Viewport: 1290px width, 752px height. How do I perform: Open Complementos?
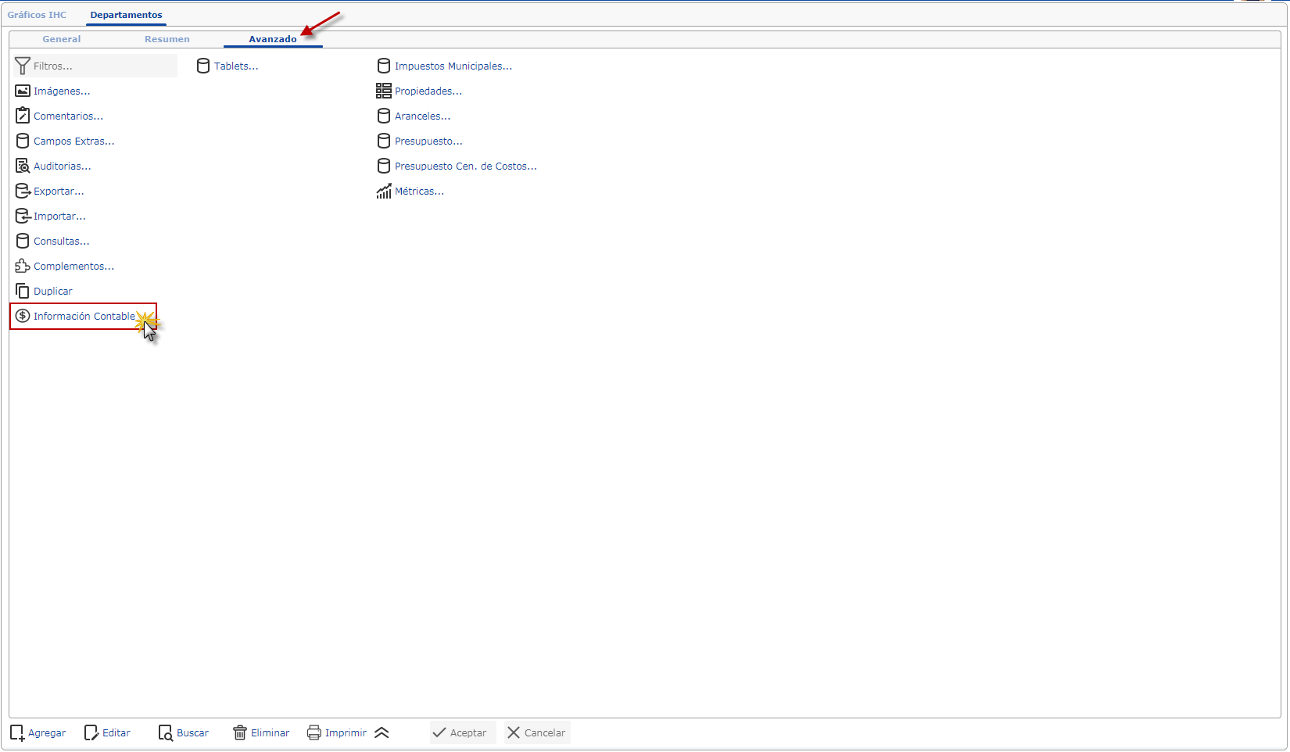(x=73, y=267)
